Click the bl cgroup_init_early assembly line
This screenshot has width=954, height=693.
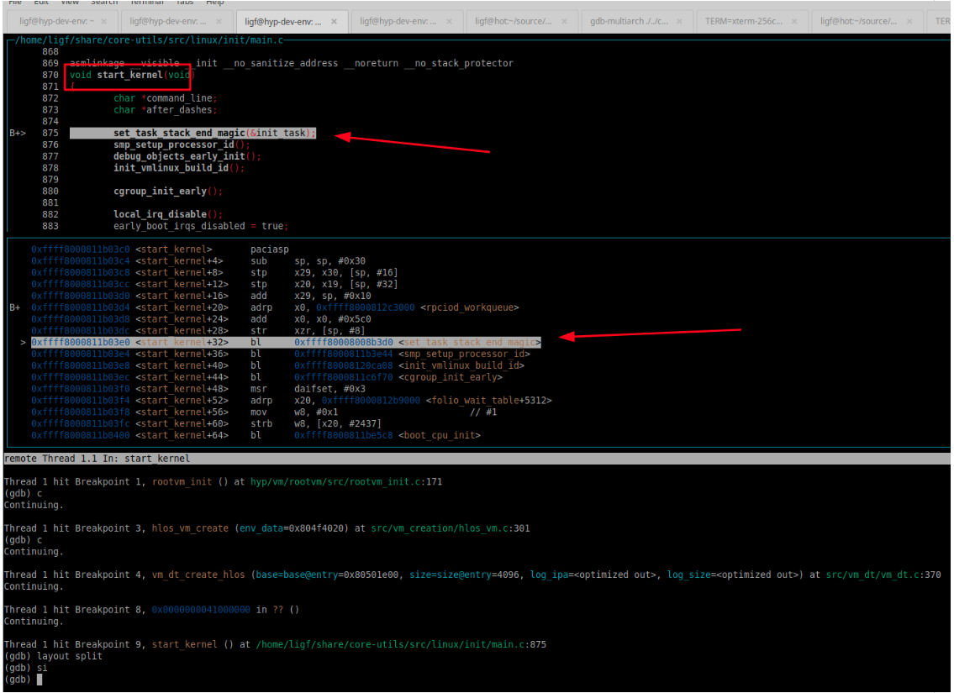pyautogui.click(x=267, y=377)
